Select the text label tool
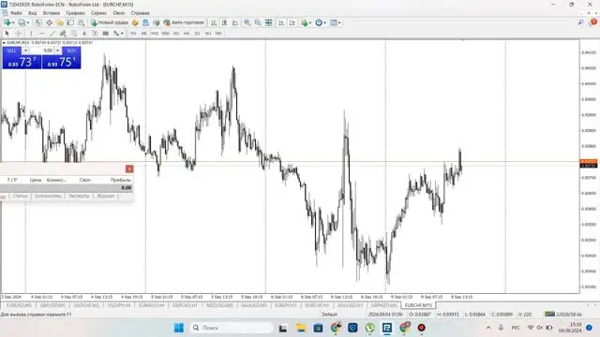The height and width of the screenshot is (337, 600). [x=95, y=34]
